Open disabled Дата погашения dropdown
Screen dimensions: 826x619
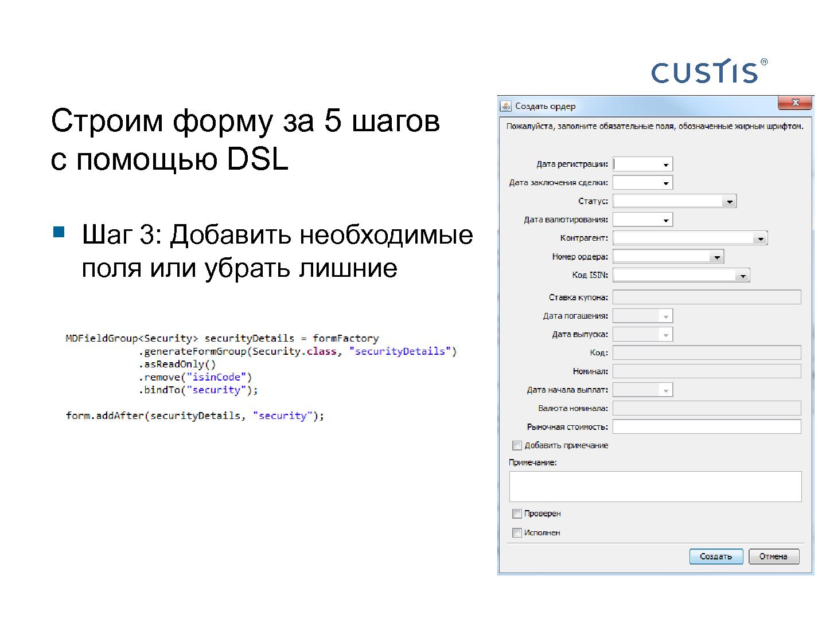click(665, 316)
